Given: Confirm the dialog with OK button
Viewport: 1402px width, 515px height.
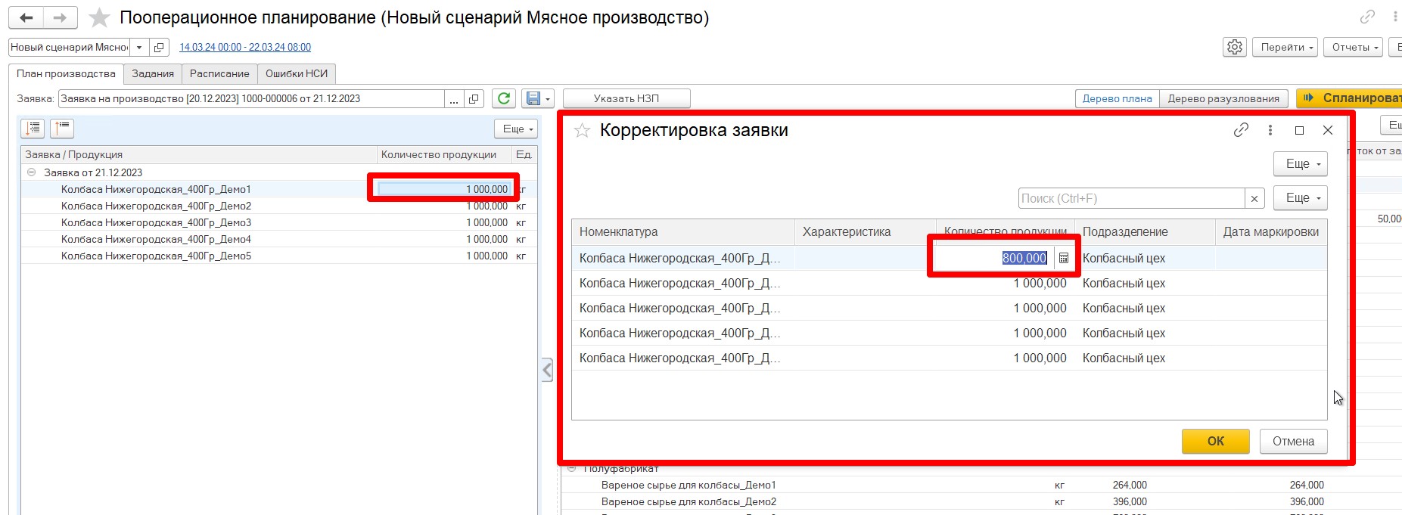Looking at the screenshot, I should 1215,441.
